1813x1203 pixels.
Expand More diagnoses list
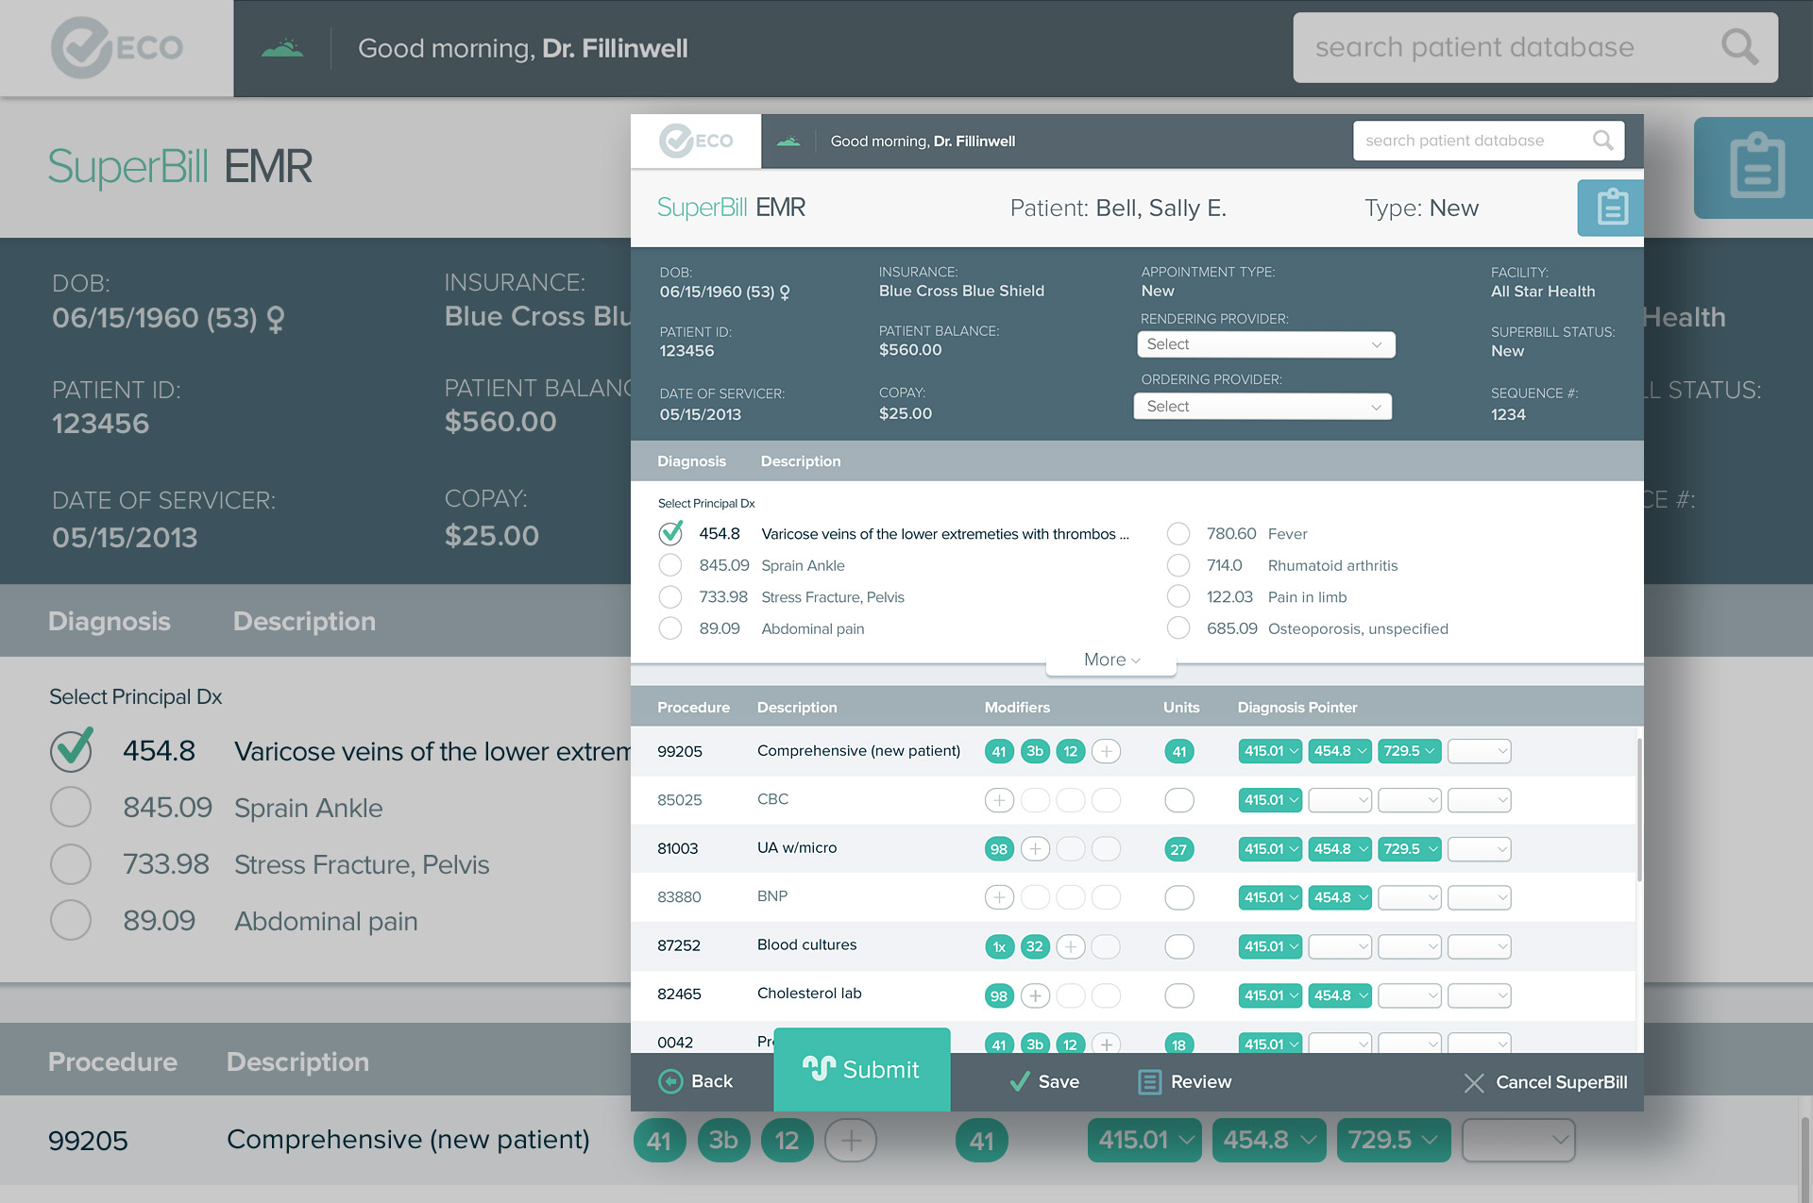click(x=1111, y=660)
